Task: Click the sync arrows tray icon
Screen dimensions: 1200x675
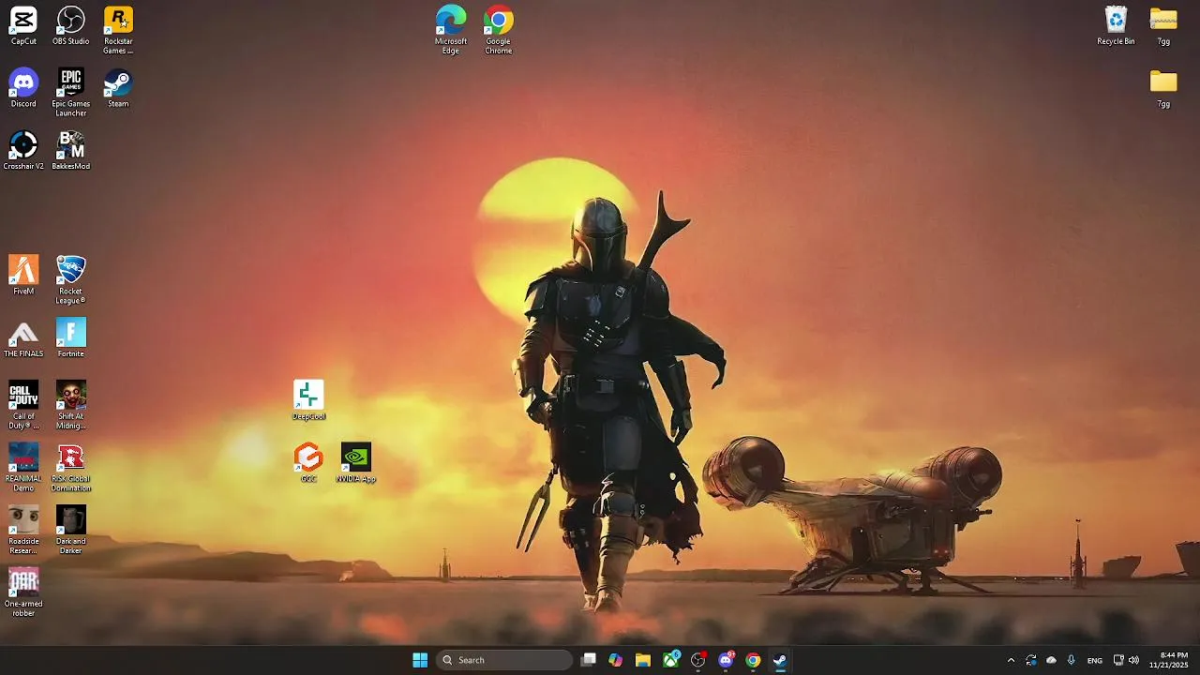Action: tap(1031, 660)
